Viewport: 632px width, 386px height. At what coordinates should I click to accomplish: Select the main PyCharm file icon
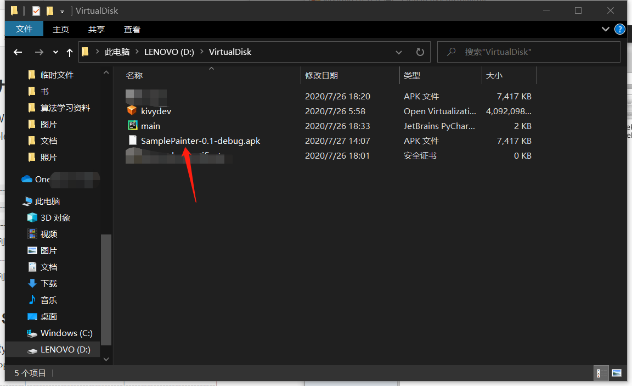(133, 125)
